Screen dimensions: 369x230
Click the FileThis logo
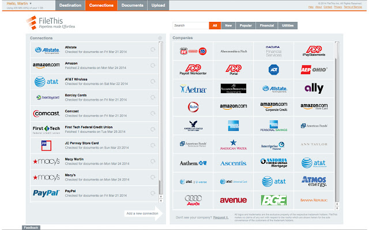51,23
